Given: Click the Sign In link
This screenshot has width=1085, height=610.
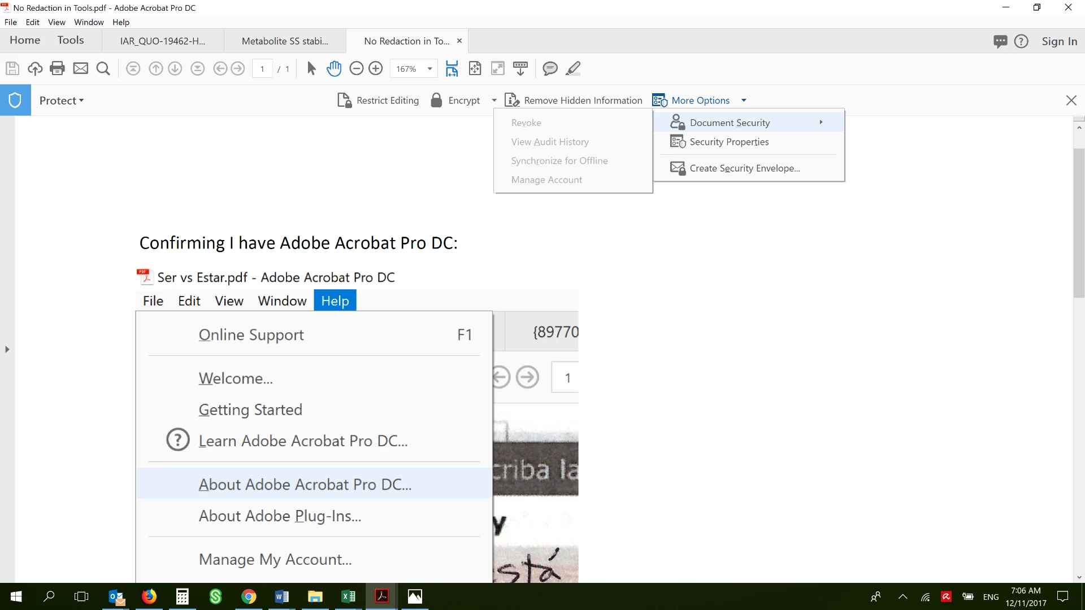Looking at the screenshot, I should tap(1059, 41).
